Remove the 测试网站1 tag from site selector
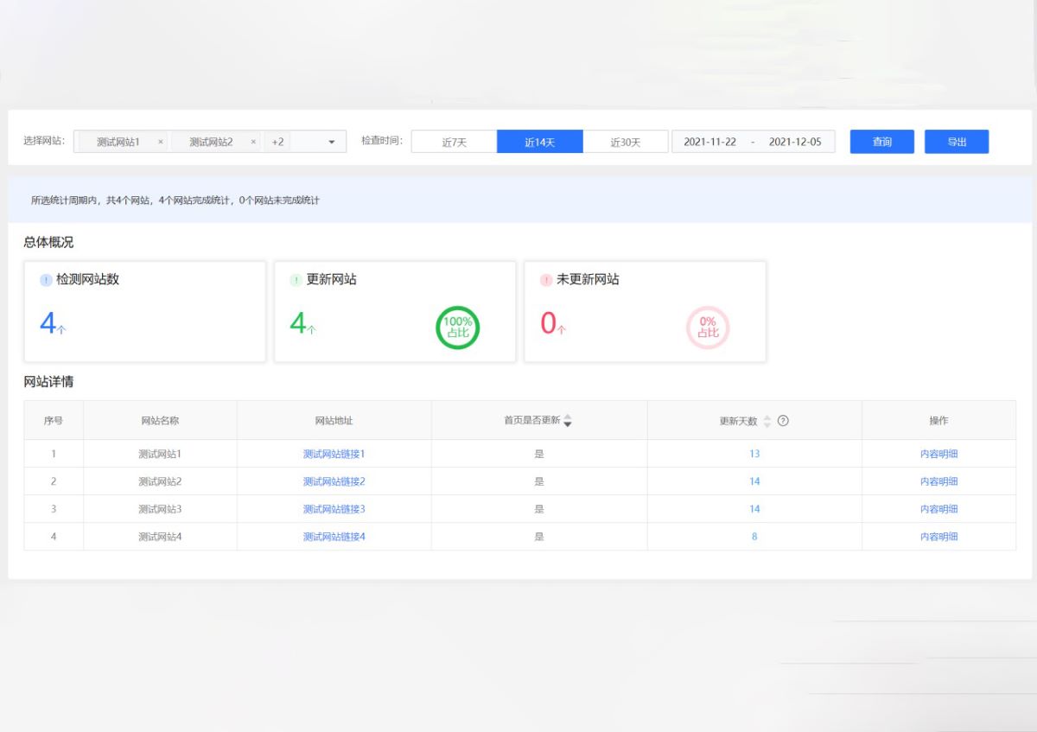The image size is (1037, 732). (x=161, y=142)
